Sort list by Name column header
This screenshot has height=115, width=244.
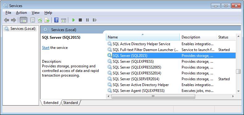(143, 37)
